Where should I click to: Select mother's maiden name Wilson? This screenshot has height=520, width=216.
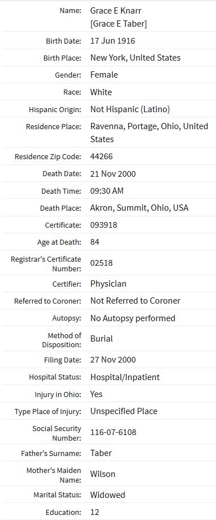(x=103, y=474)
